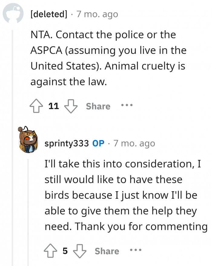Open the sprinty333 username link
The image size is (212, 266).
(x=66, y=143)
